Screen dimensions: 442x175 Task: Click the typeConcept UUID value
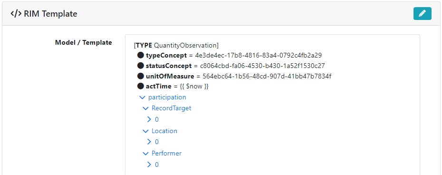(259, 55)
